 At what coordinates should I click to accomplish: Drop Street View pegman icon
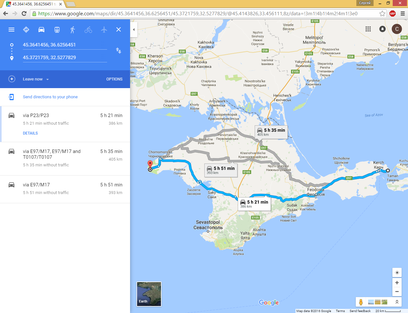(x=361, y=302)
